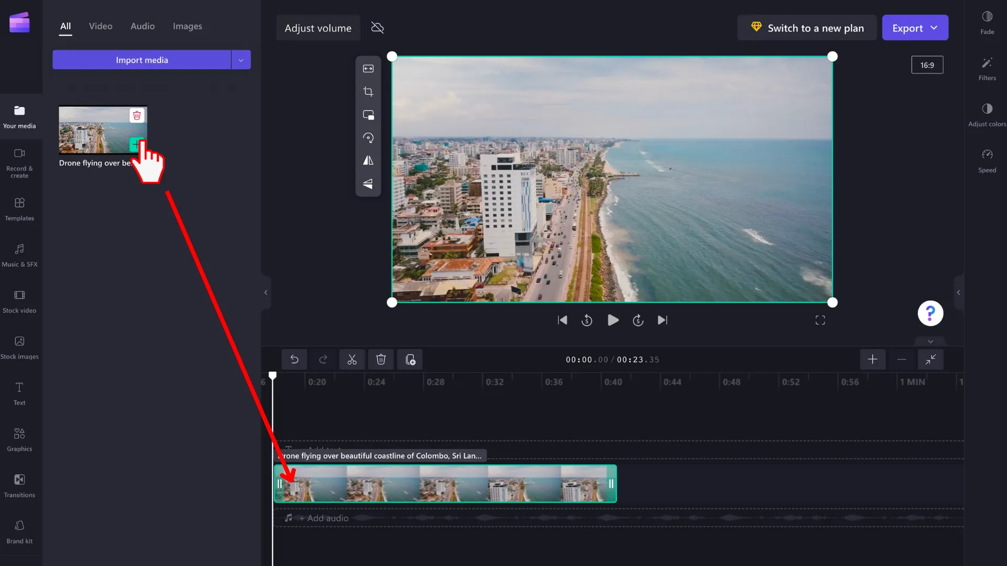Viewport: 1007px width, 566px height.
Task: Zoom out the timeline with minus
Action: [902, 360]
